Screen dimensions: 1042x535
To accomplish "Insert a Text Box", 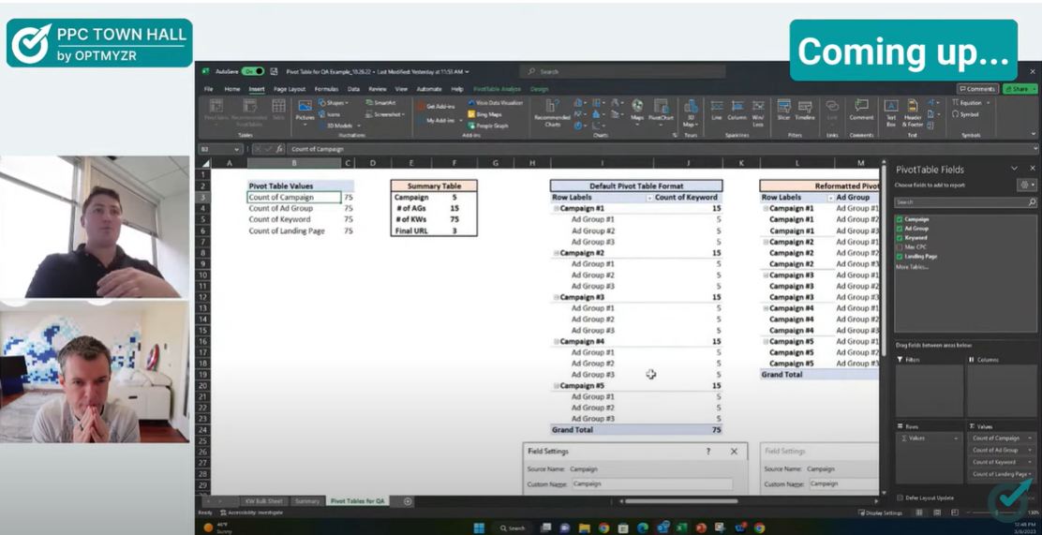I will coord(891,113).
